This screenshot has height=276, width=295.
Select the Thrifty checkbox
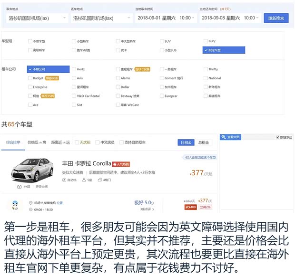tap(206, 69)
